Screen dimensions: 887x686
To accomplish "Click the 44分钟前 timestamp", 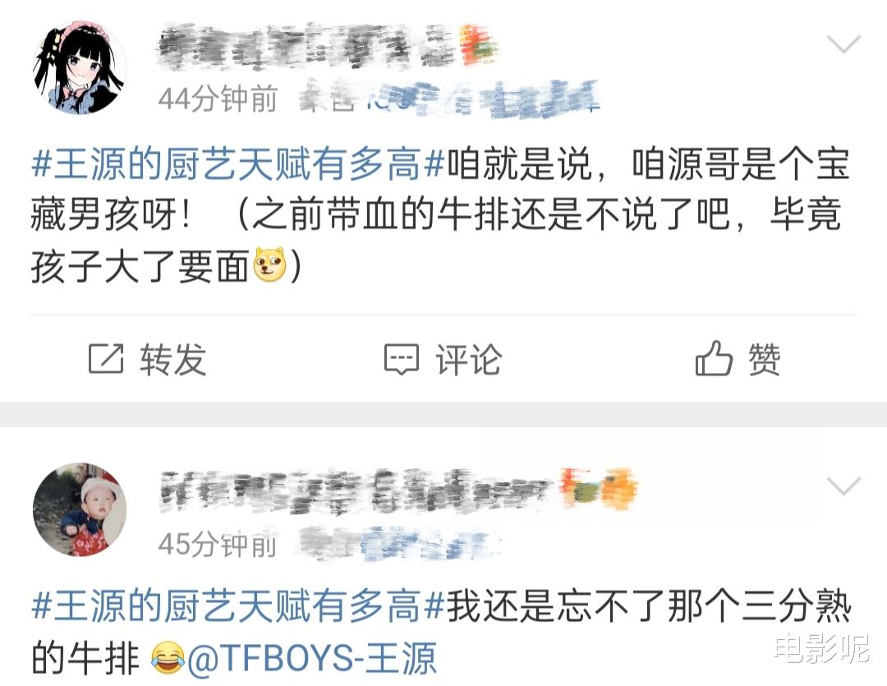I will pos(218,99).
